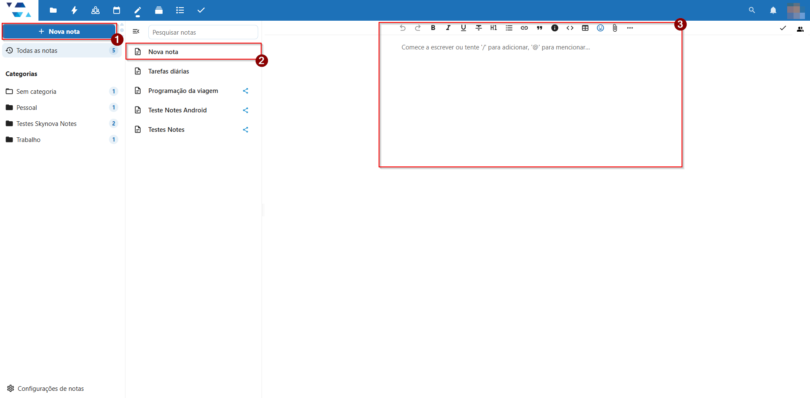810x398 pixels.
Task: Toggle strikethrough text formatting
Action: point(479,28)
